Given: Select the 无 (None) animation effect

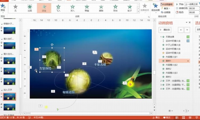Looking at the screenshot, I should 15,8.
